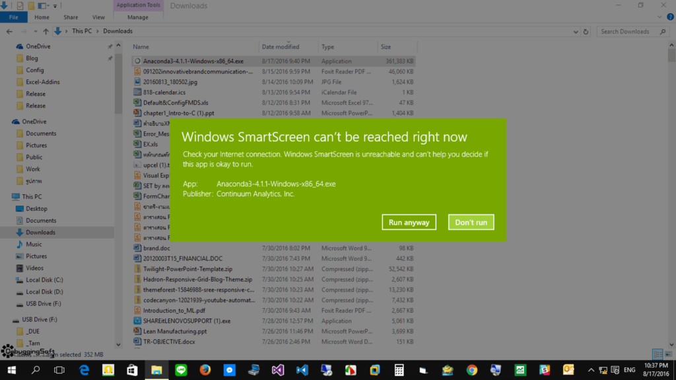Viewport: 676px width, 380px height.
Task: Switch to large thumbnails view icon
Action: (x=668, y=354)
